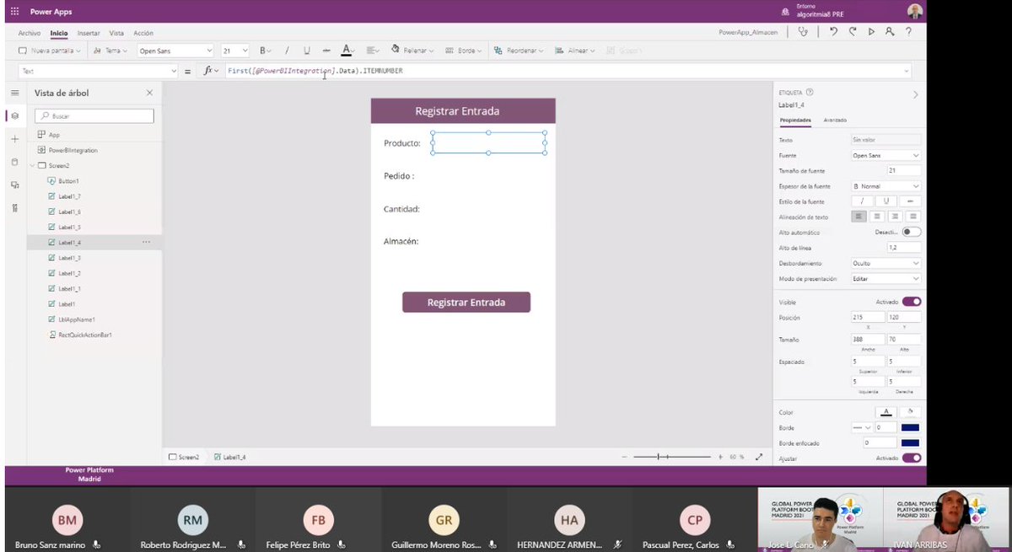Switch to the Avanzado tab
The image size is (1012, 552).
pos(835,121)
